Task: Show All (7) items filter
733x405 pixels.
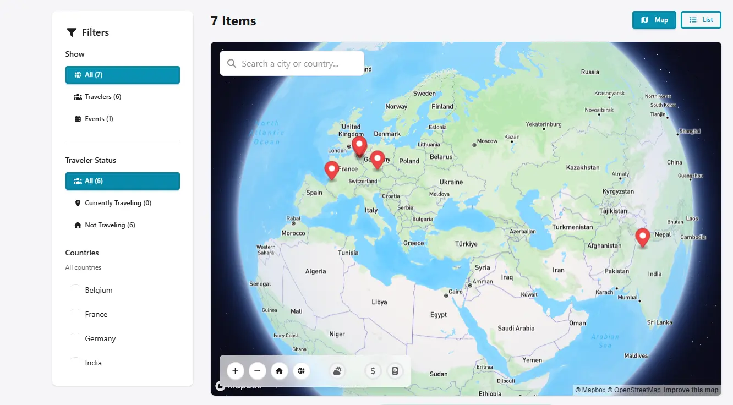Action: point(123,75)
